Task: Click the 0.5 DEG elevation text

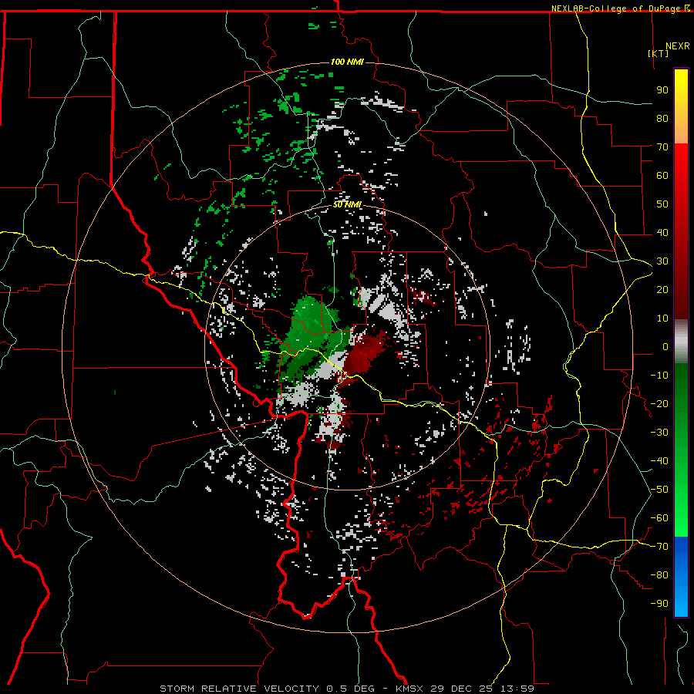Action: [x=351, y=689]
